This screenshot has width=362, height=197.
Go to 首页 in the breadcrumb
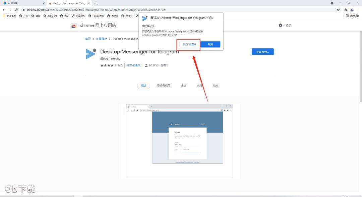[x=88, y=39]
